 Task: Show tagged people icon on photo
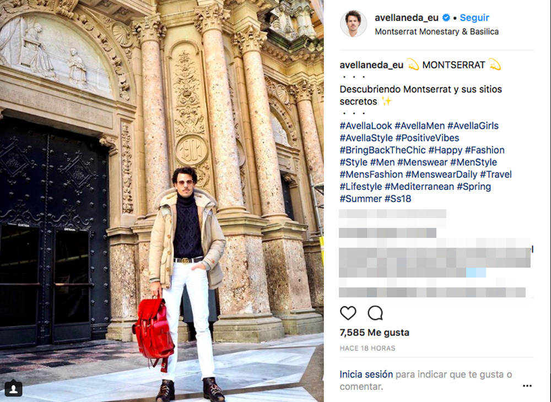point(14,389)
